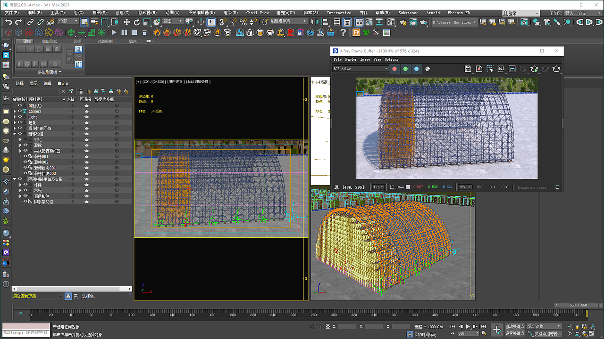Toggle visibility of the Light layer
This screenshot has height=339, width=604.
pyautogui.click(x=20, y=117)
